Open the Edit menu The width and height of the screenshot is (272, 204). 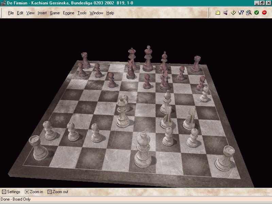[x=20, y=13]
